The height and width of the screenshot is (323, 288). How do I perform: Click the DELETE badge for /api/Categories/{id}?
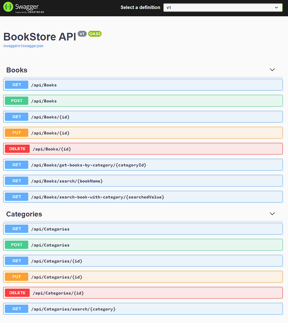tap(17, 293)
